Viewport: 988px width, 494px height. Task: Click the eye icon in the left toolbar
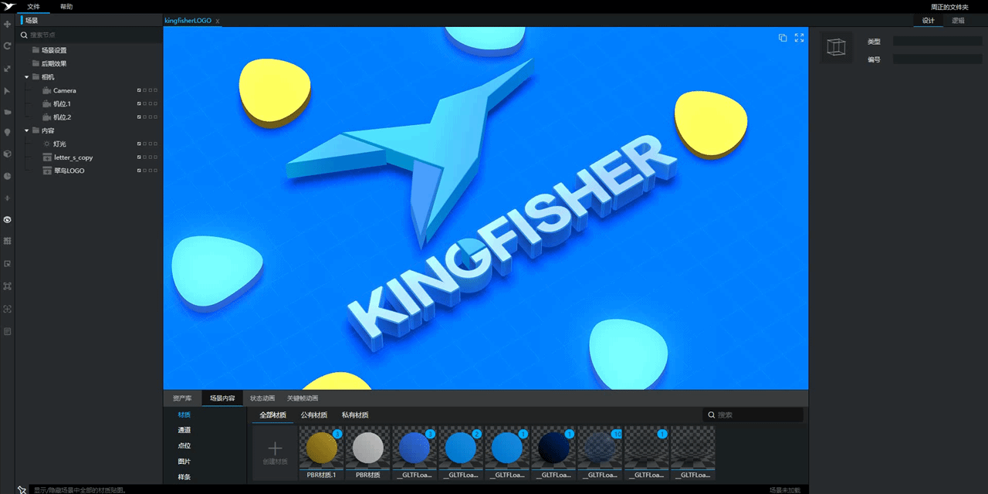click(x=7, y=219)
